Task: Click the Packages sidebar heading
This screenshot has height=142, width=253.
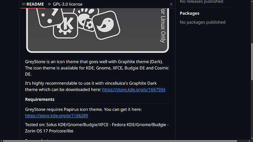Action: (190, 13)
